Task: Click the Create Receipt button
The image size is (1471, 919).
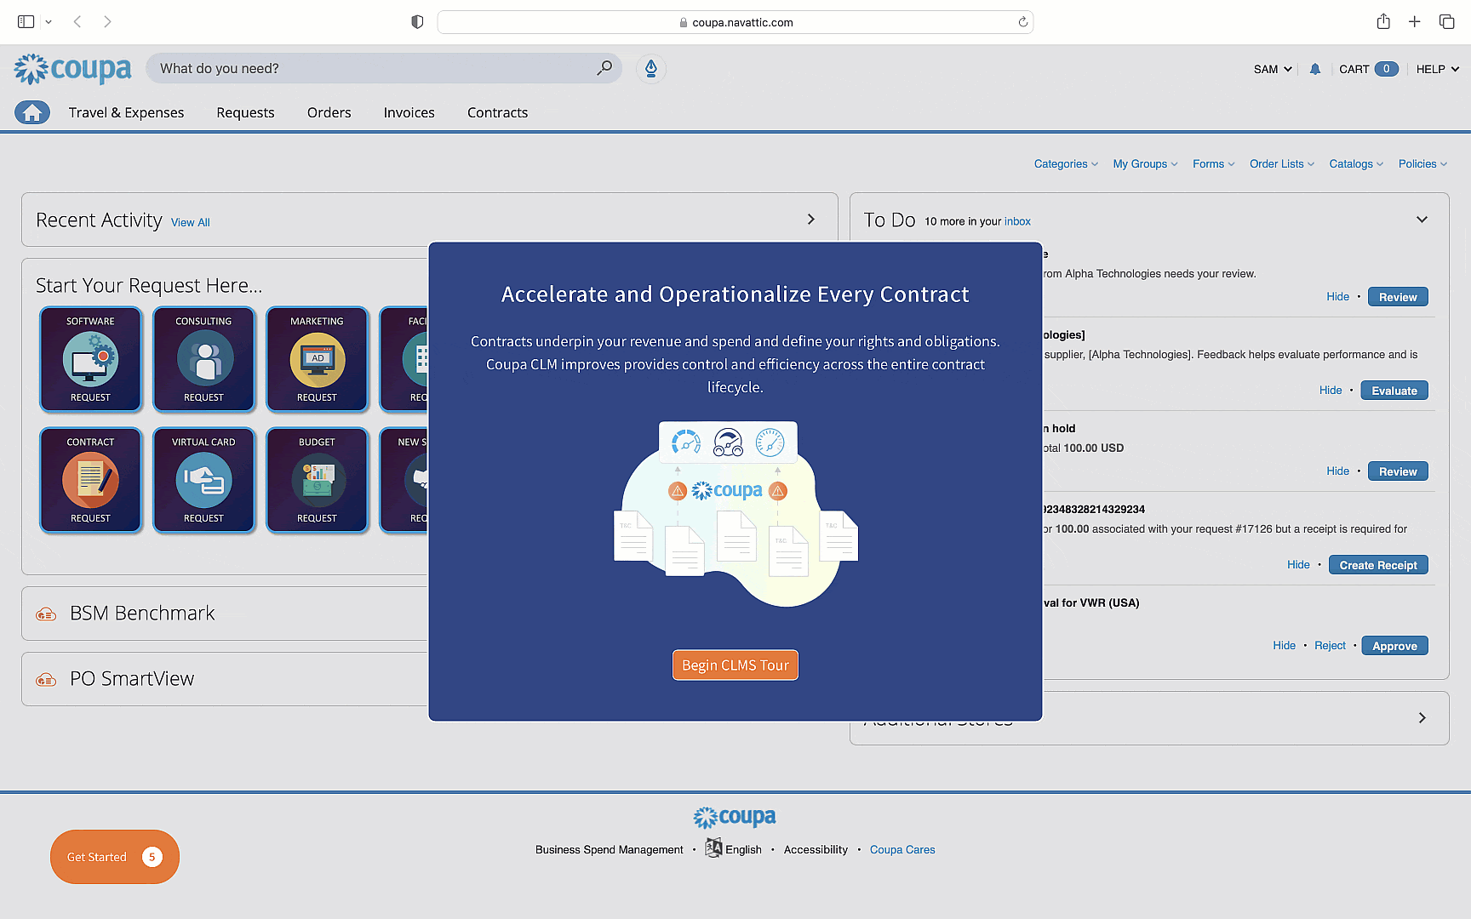Action: 1378,565
